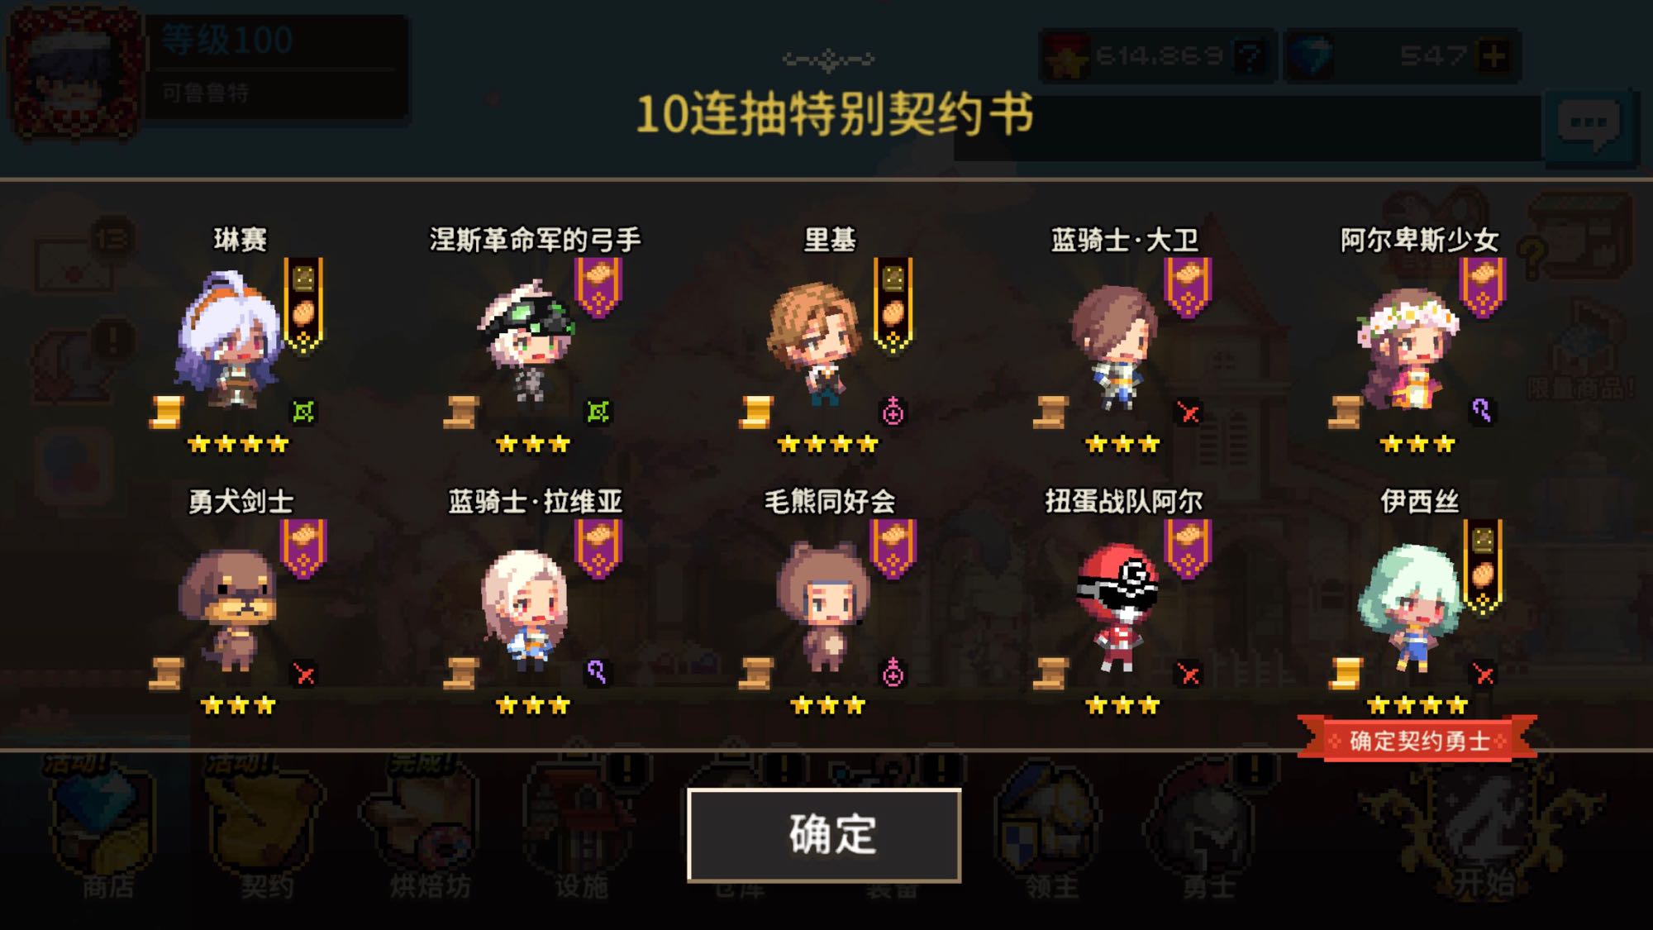The image size is (1653, 930).
Task: Click the green archer class icon under 琳赛
Action: [x=303, y=411]
